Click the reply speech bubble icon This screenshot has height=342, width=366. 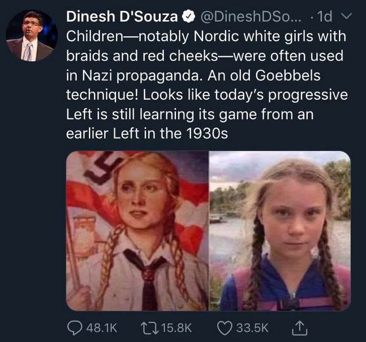pyautogui.click(x=75, y=327)
